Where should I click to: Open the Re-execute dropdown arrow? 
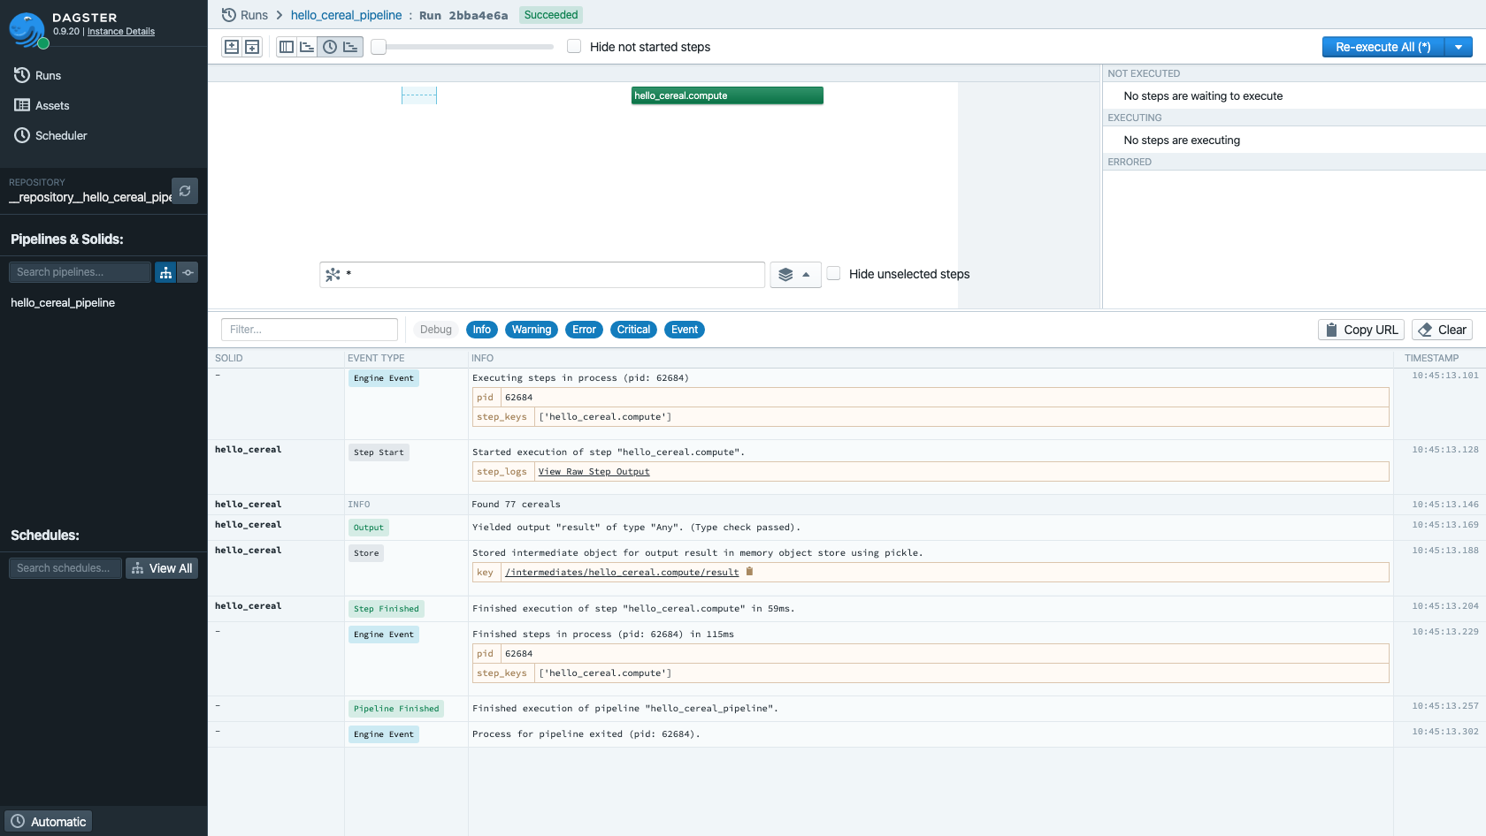(x=1459, y=47)
